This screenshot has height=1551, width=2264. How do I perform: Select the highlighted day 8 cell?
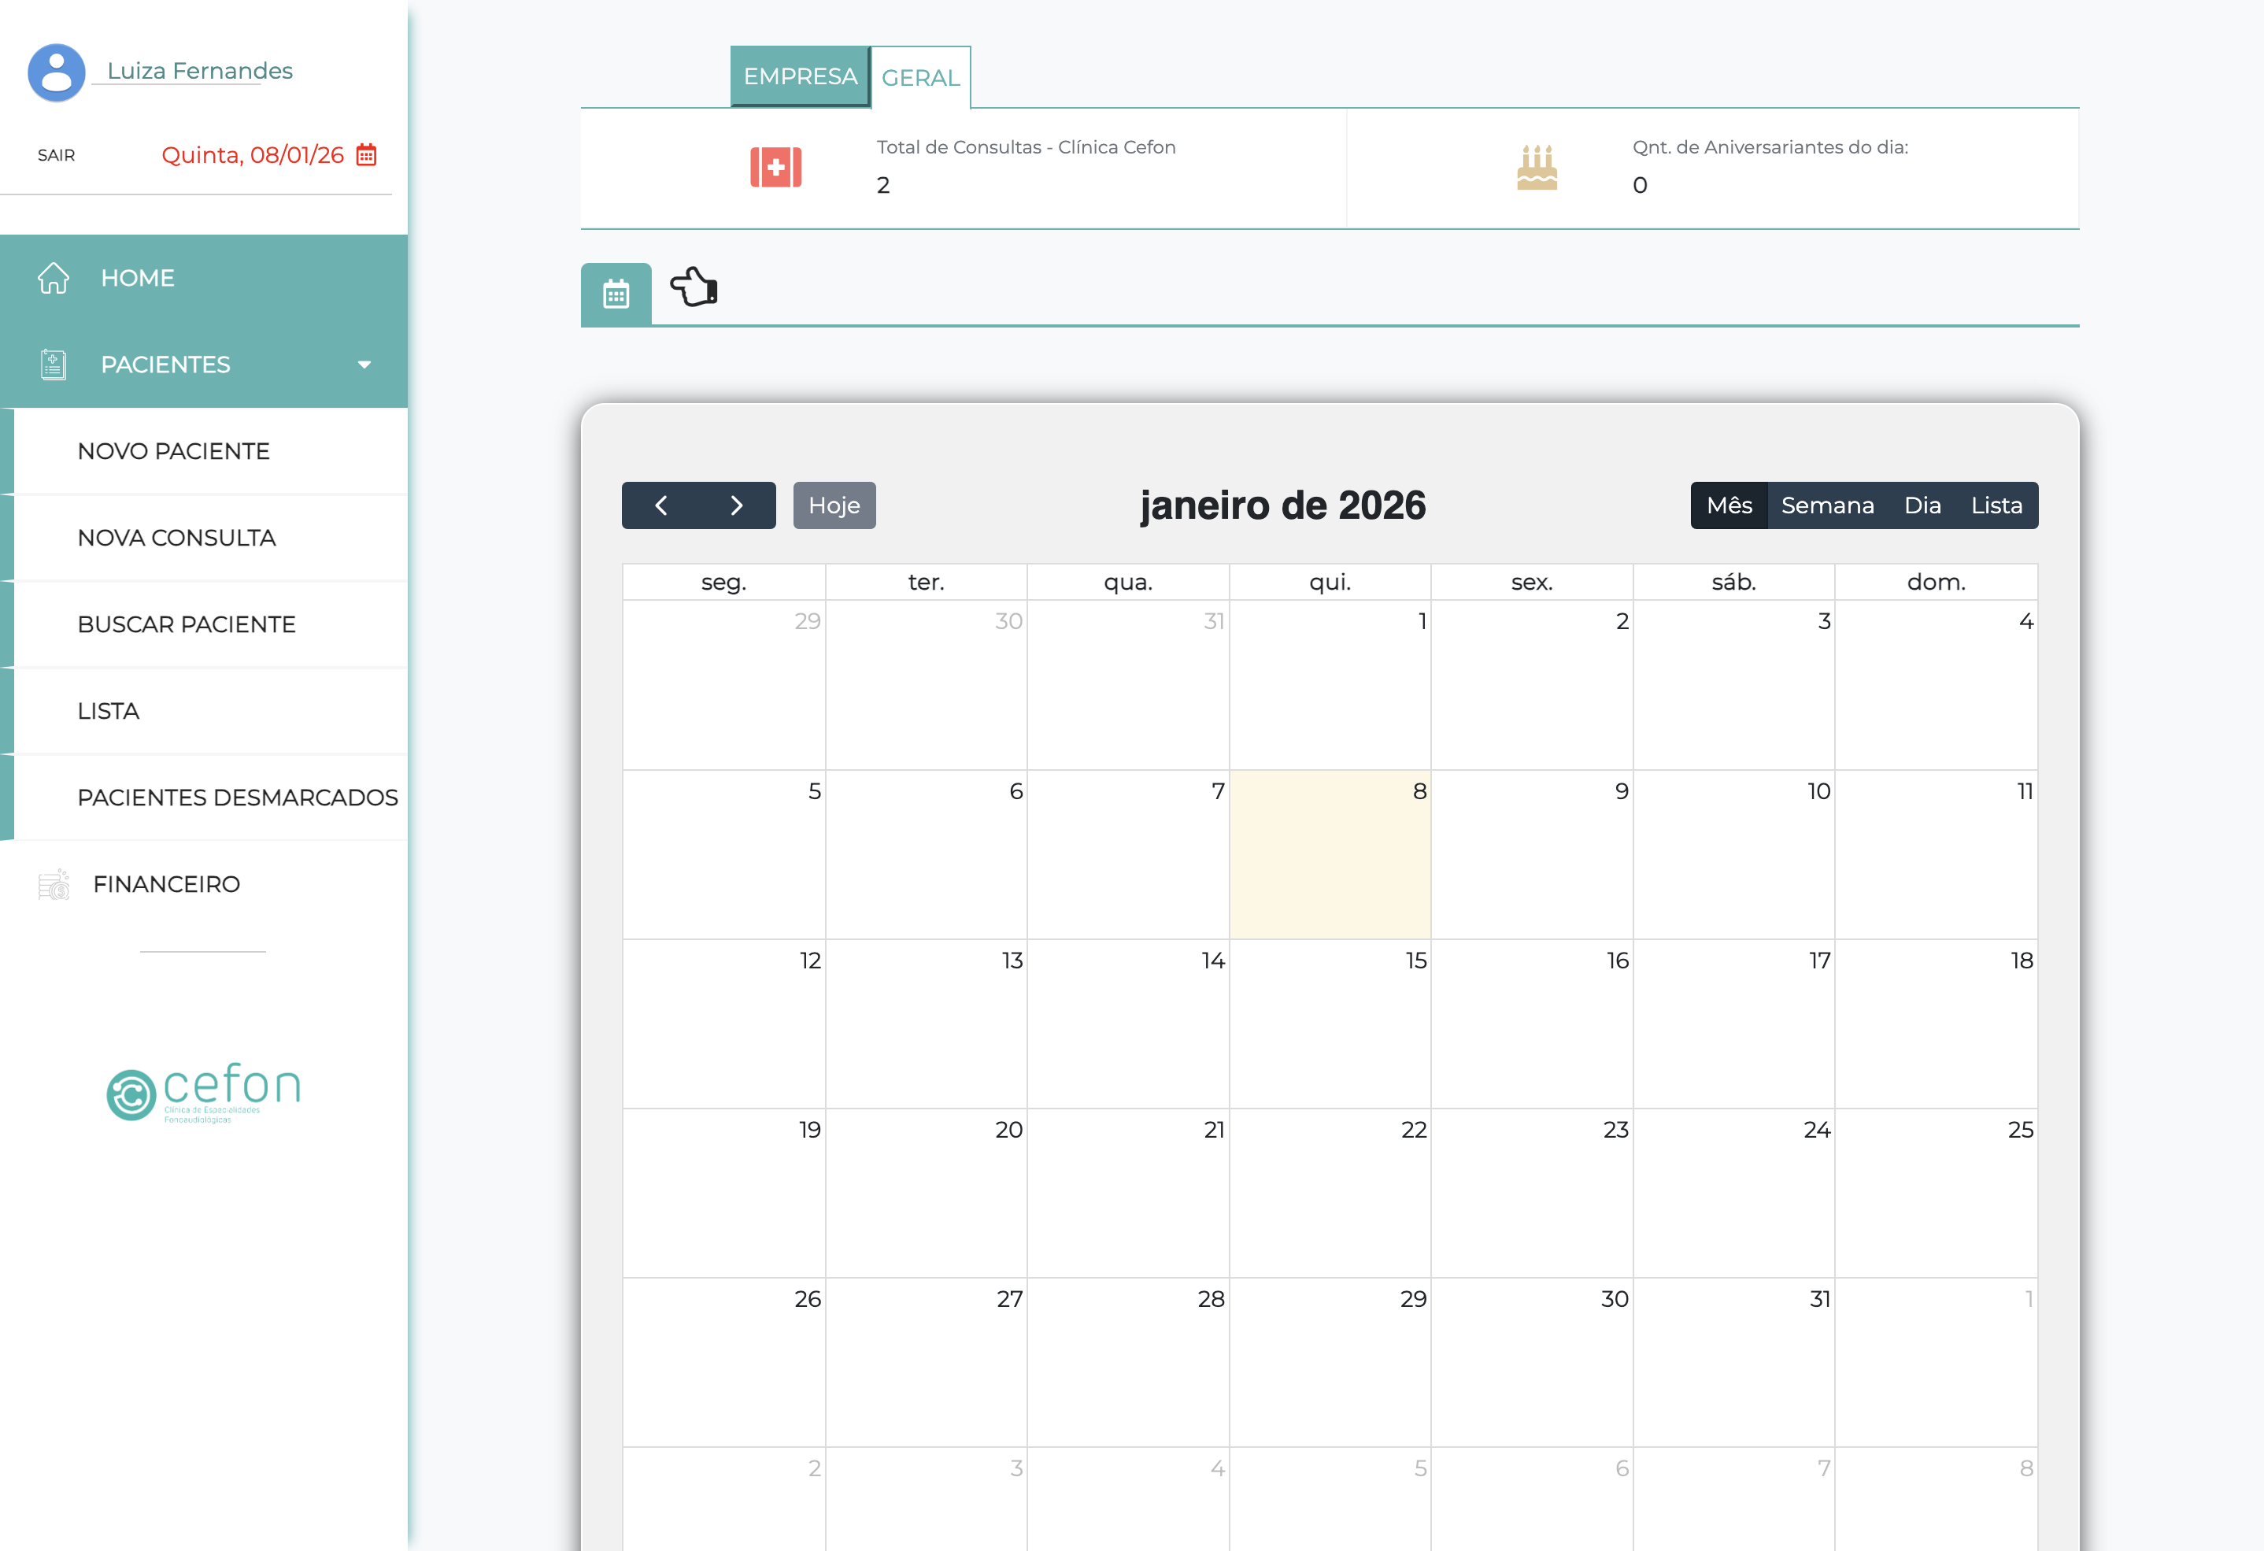pos(1330,854)
